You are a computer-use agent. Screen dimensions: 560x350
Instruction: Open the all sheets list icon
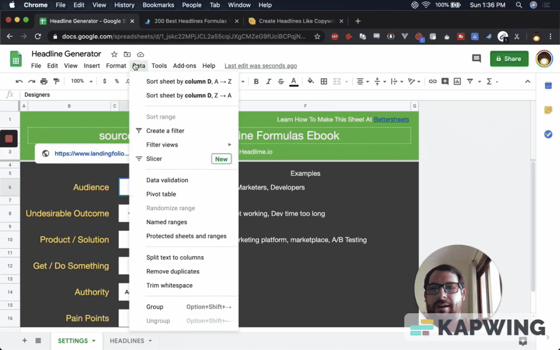click(x=38, y=341)
